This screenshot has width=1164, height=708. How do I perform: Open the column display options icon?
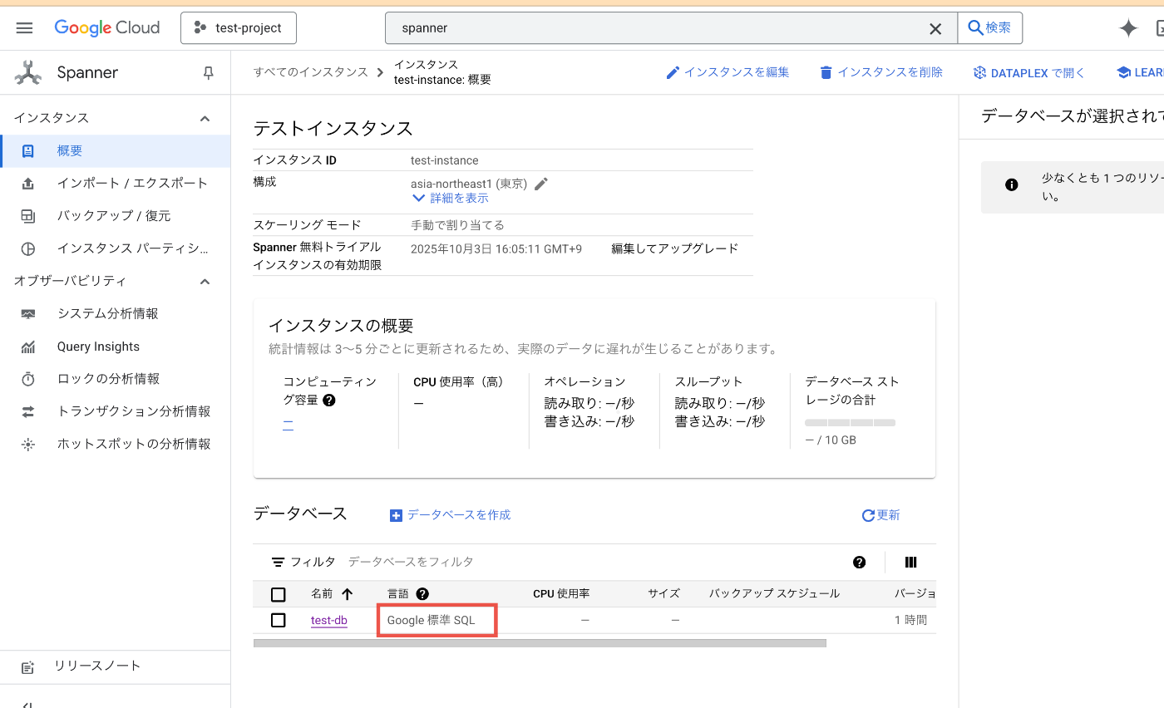(910, 563)
